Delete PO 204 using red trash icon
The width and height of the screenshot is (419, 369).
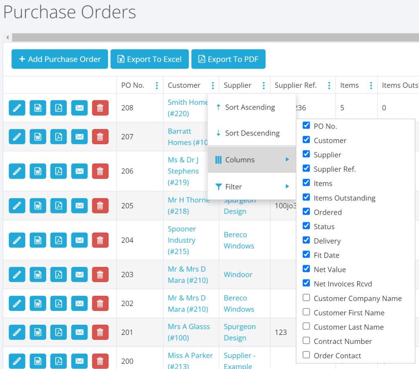[100, 240]
